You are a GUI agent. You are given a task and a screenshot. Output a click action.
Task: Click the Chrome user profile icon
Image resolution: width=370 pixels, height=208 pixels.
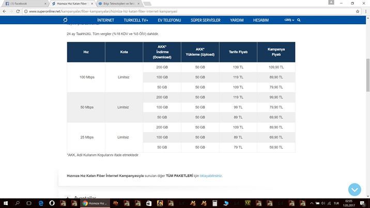tap(331, 3)
